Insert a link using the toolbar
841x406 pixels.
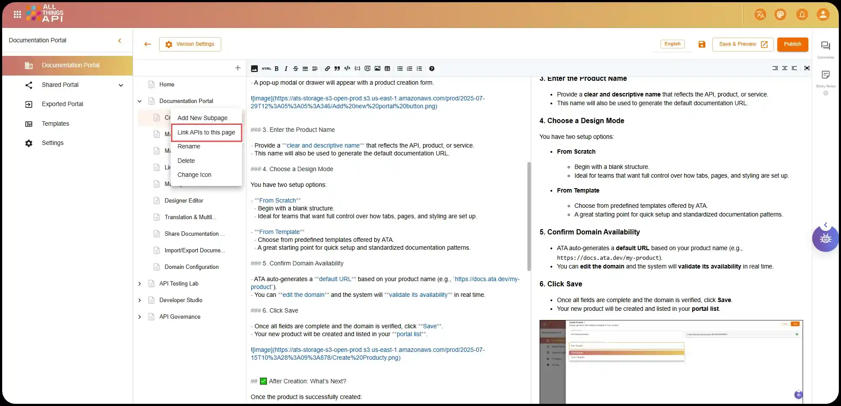tap(327, 69)
